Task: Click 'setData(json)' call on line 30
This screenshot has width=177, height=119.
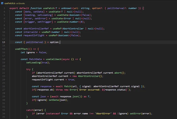Action: pyautogui.click(x=58, y=100)
